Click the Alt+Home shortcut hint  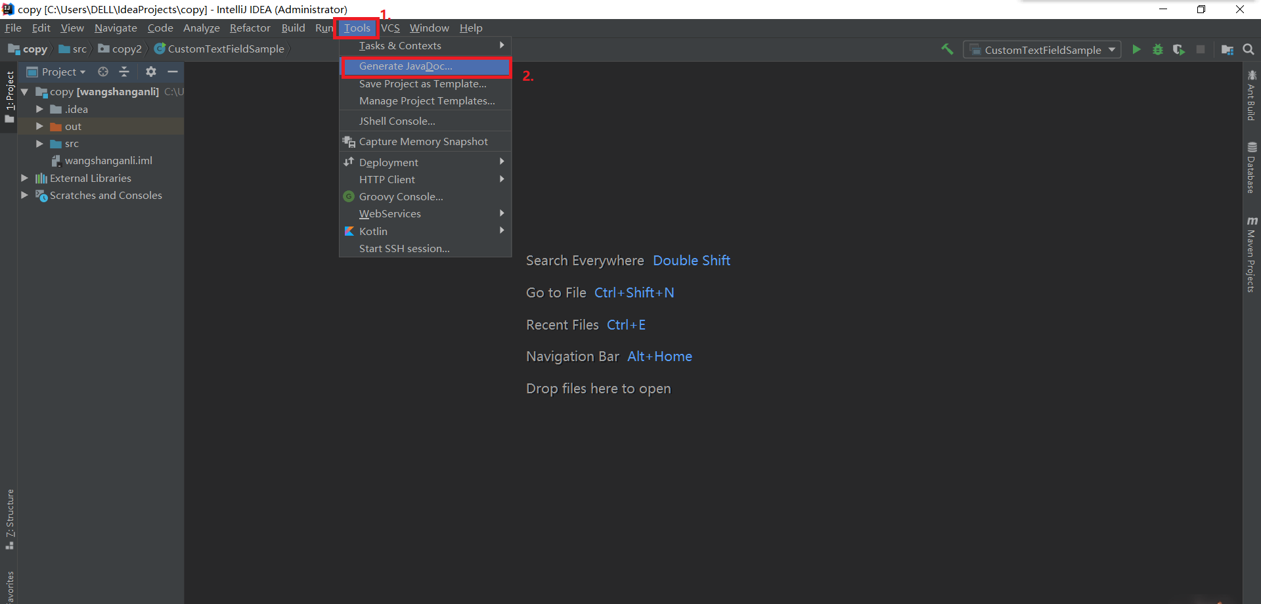pos(660,356)
